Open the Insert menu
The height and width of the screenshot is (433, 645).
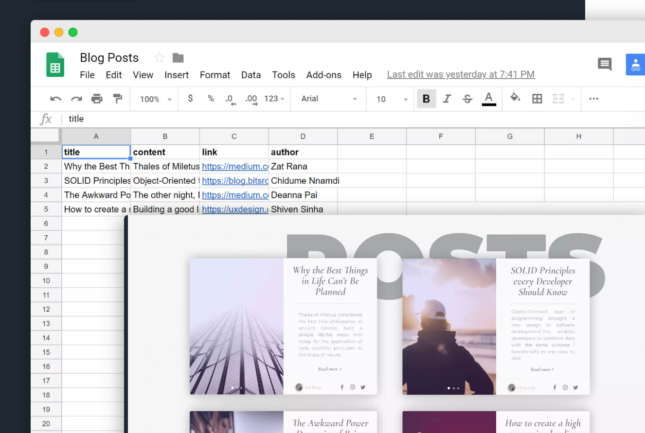177,75
